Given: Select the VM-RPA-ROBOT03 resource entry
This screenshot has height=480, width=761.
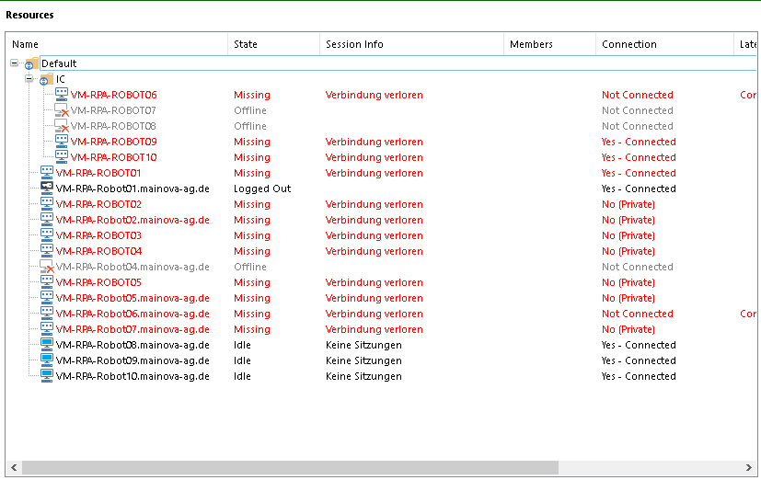Looking at the screenshot, I should point(98,235).
